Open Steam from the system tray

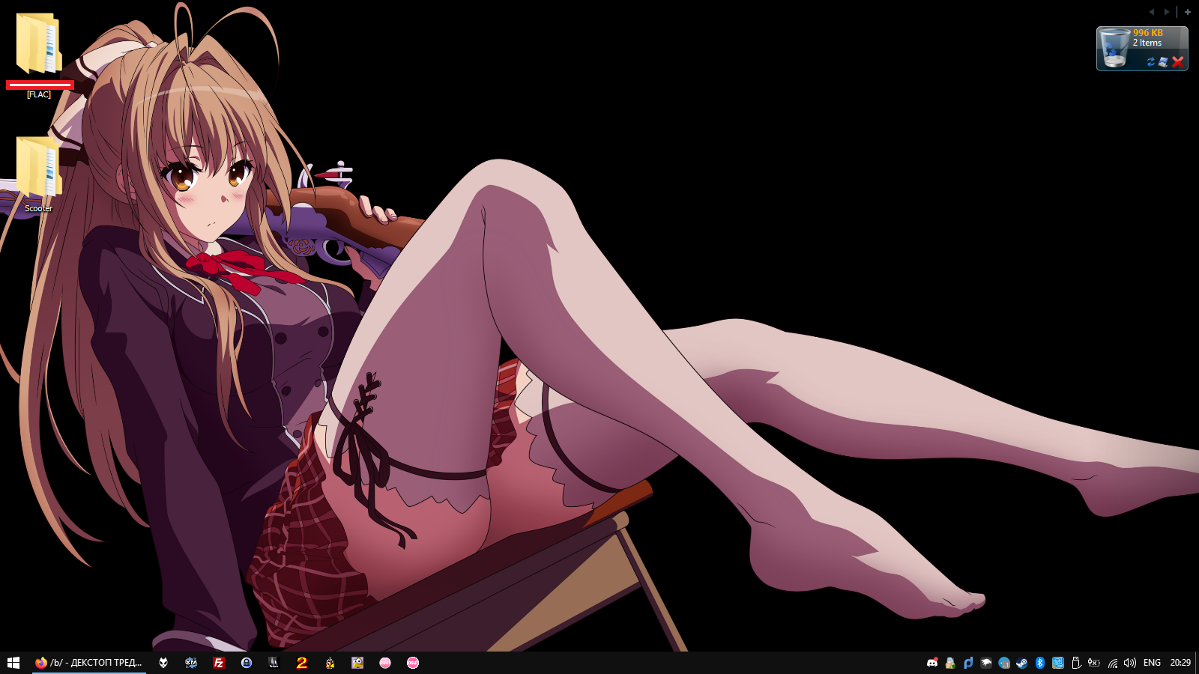(1022, 663)
